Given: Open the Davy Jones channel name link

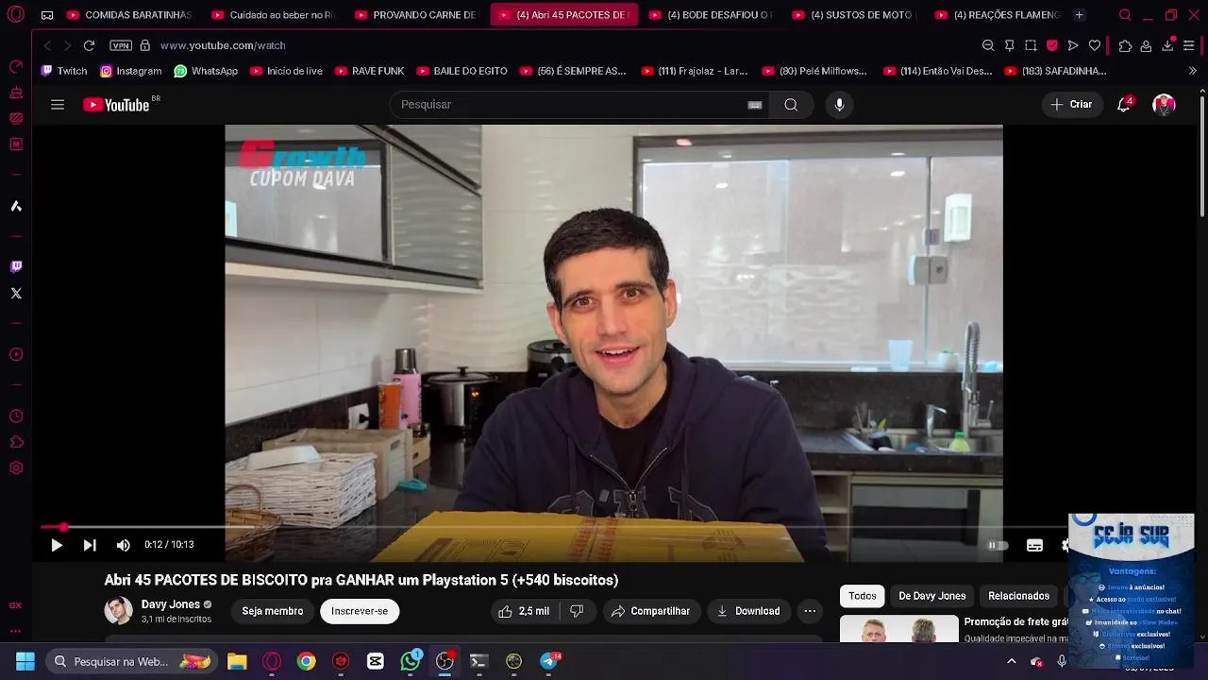Looking at the screenshot, I should coord(171,604).
